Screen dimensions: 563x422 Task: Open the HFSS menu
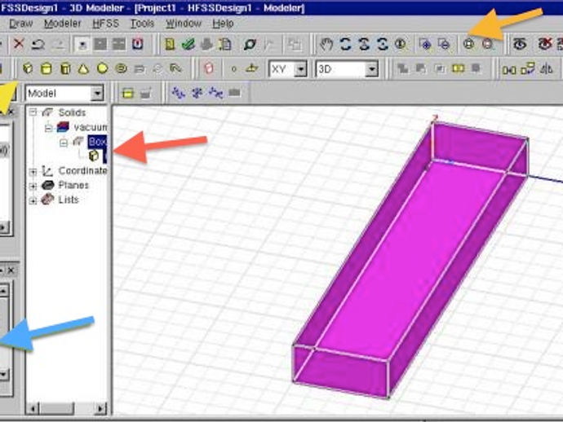click(105, 24)
